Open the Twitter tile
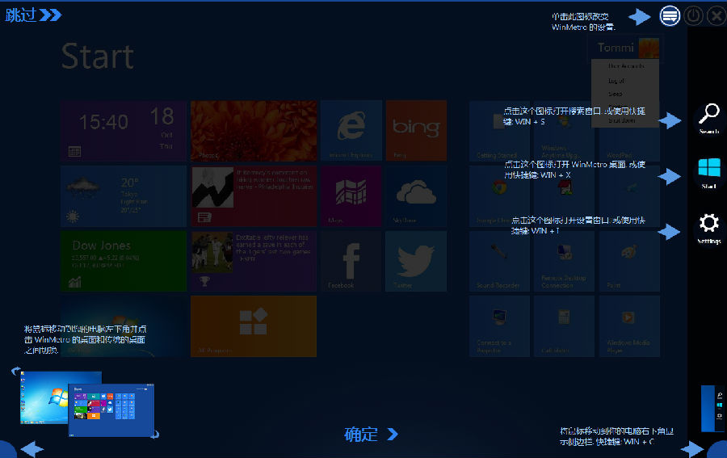This screenshot has width=727, height=458. (416, 261)
